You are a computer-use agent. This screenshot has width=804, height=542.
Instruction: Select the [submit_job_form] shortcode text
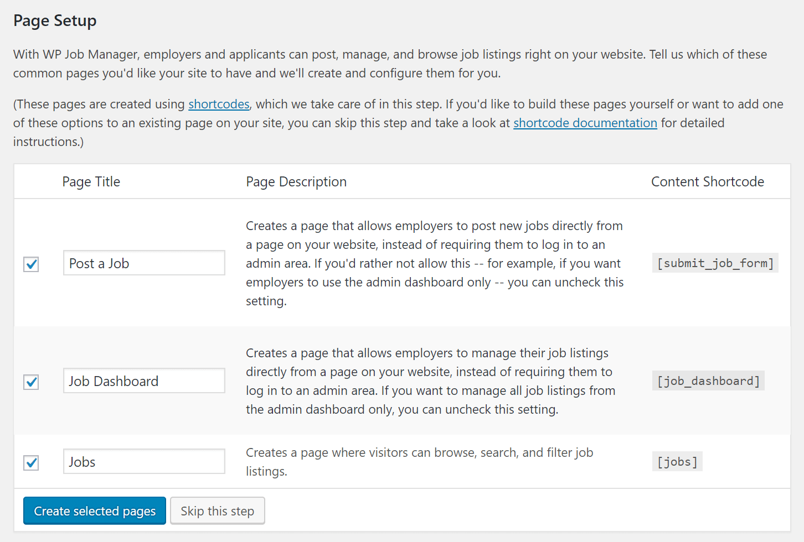715,263
